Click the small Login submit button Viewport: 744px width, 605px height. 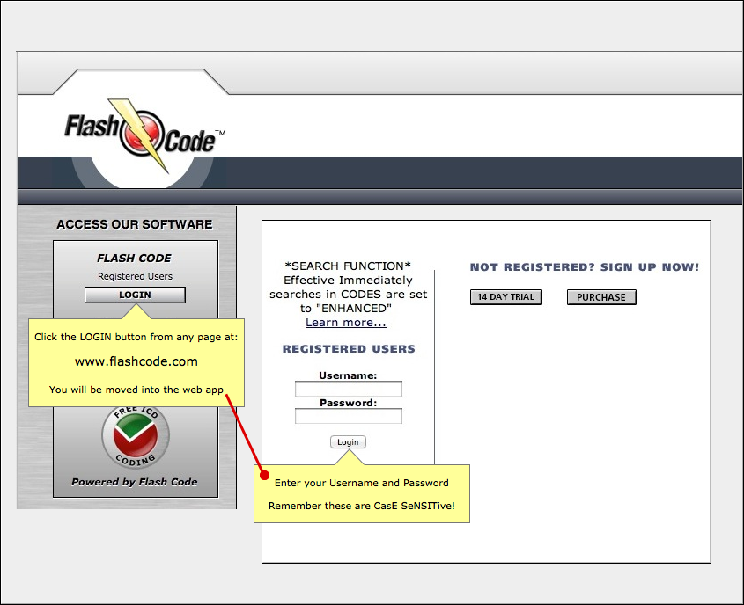[348, 442]
